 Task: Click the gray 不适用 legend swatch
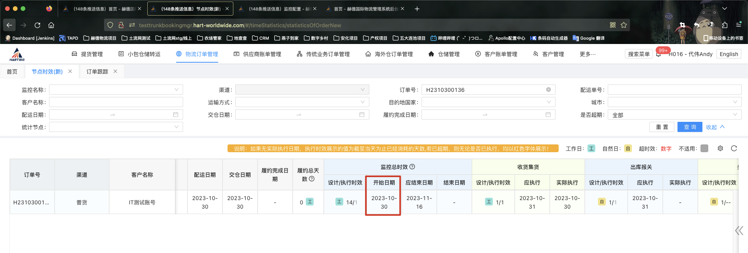(x=704, y=148)
